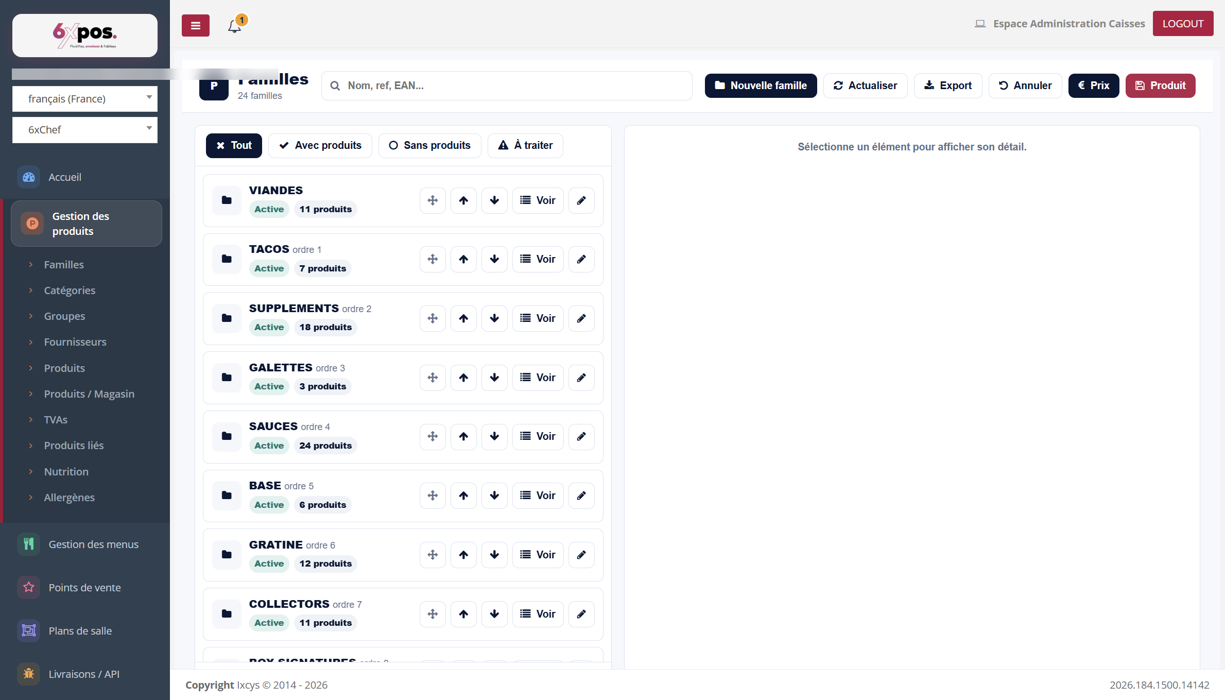Filter by Sans produits
Image resolution: width=1225 pixels, height=700 pixels.
coord(430,146)
